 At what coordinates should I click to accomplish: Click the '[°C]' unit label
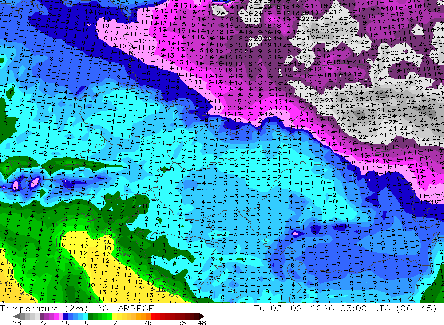(x=103, y=308)
